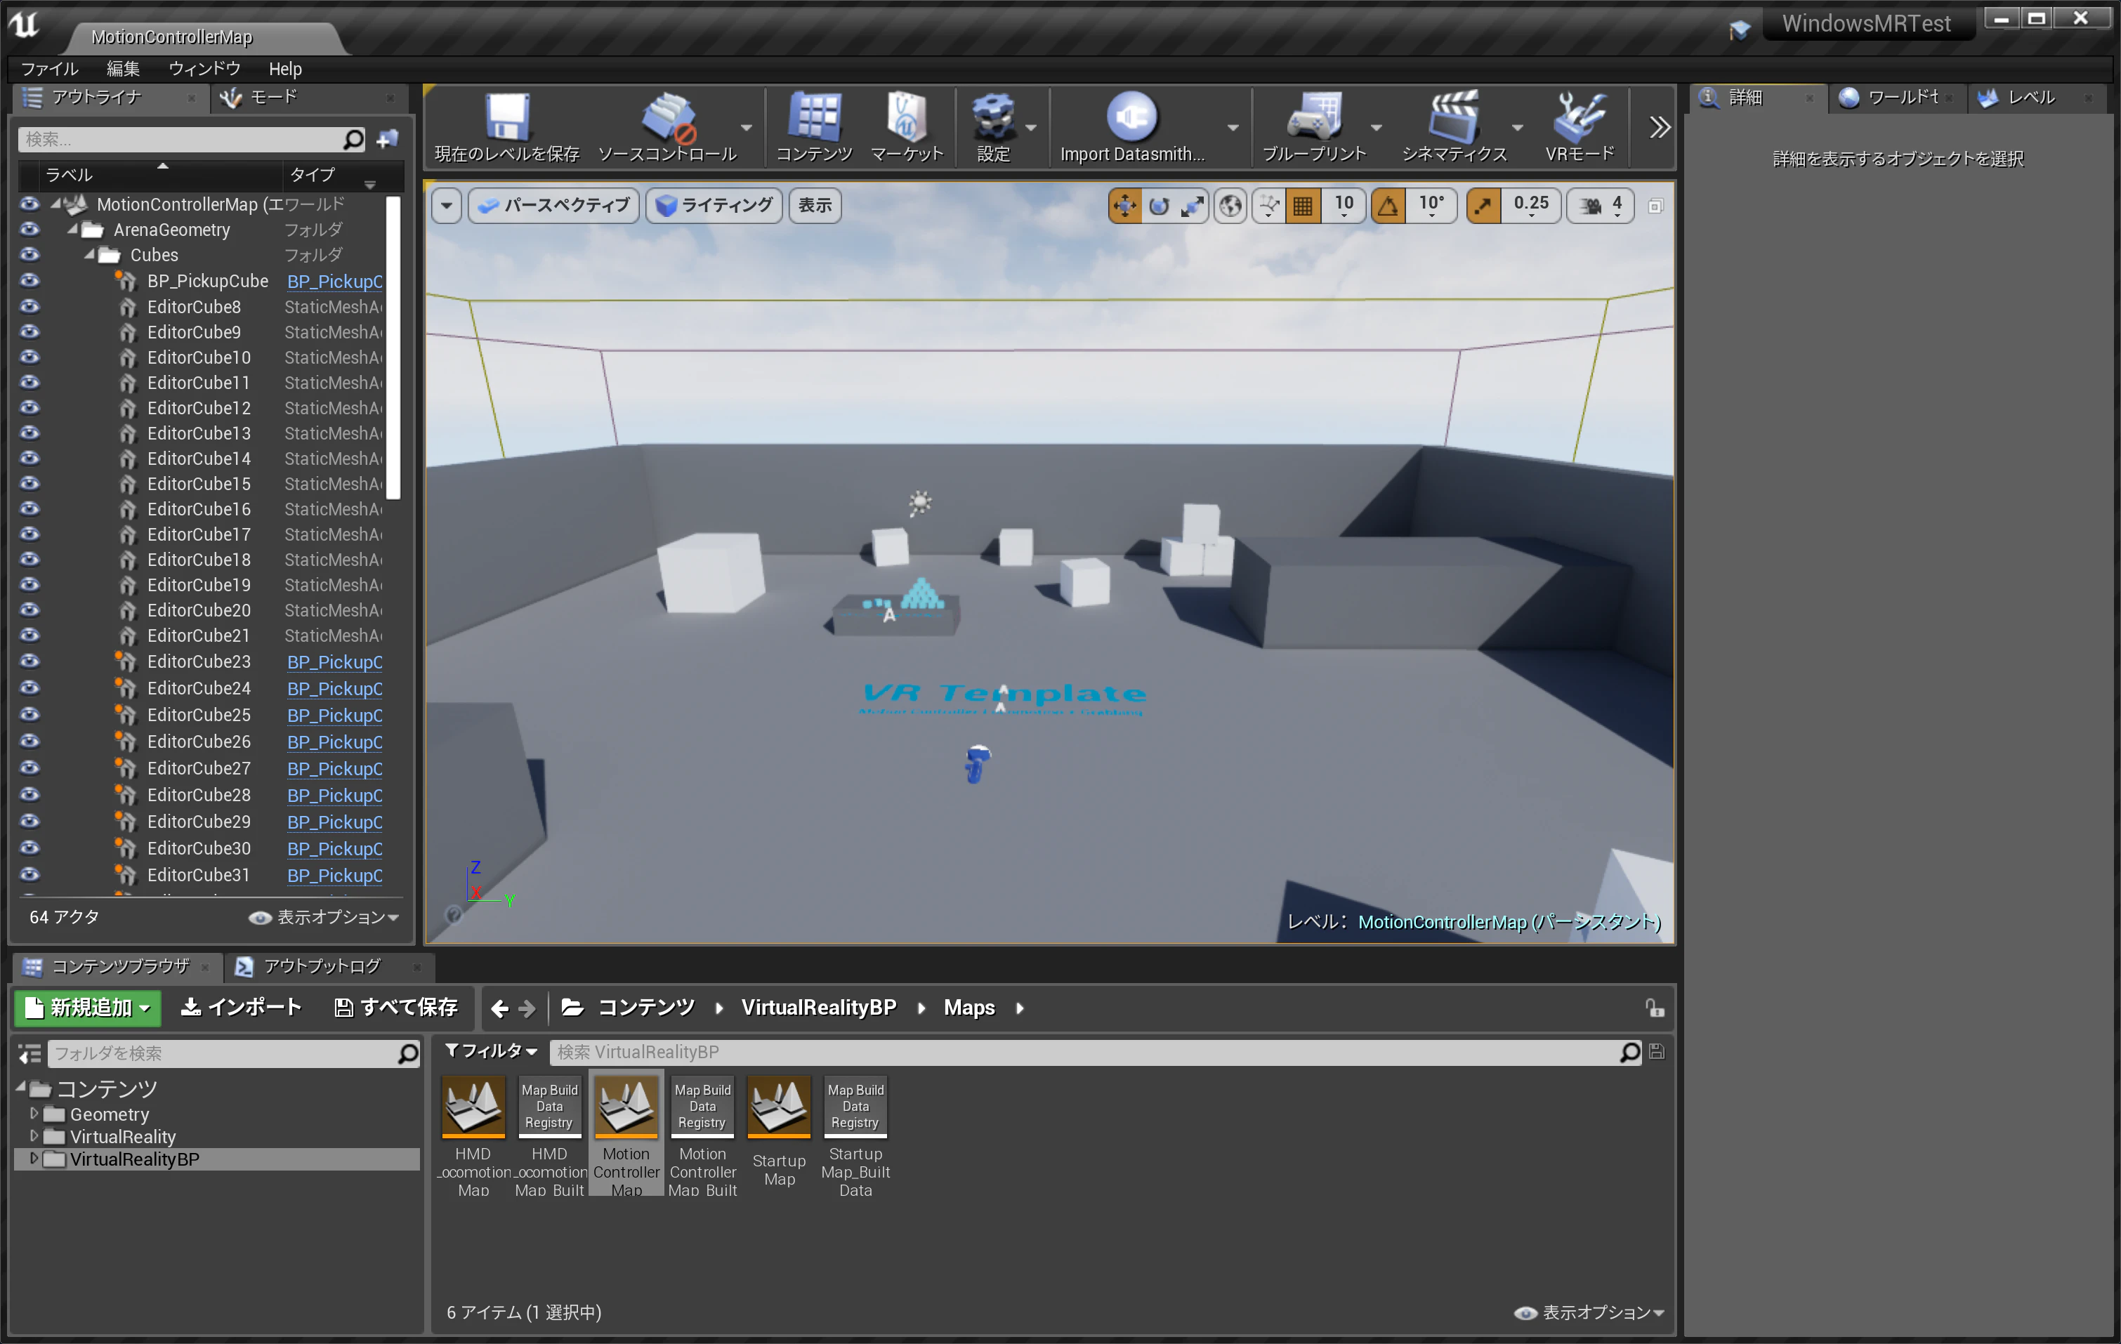
Task: Toggle rotation snapping in viewport
Action: click(1388, 206)
